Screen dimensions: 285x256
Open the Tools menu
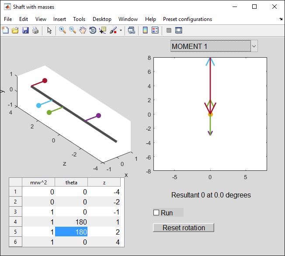(x=79, y=19)
